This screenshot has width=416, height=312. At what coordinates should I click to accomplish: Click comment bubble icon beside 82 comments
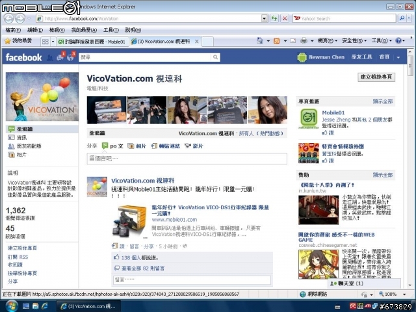tap(116, 268)
